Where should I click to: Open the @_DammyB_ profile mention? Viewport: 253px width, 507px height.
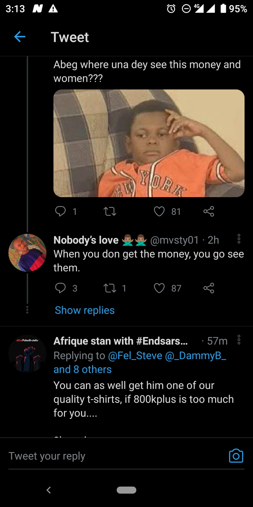tap(196, 356)
